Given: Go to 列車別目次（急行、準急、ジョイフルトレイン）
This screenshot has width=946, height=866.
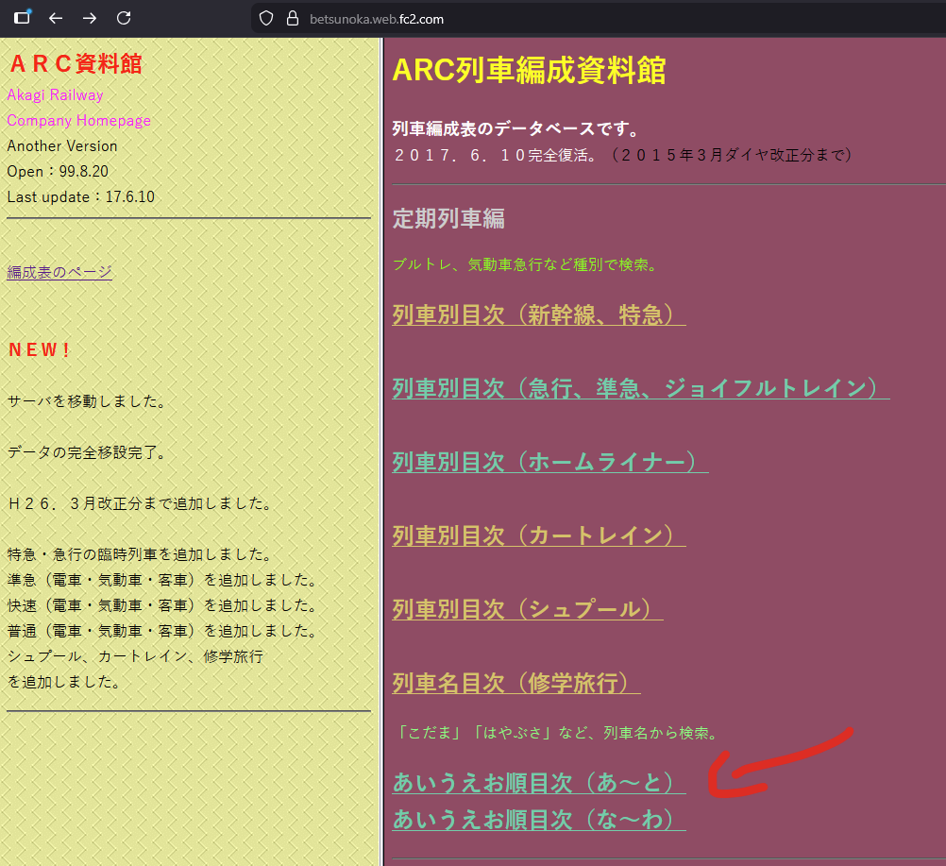Looking at the screenshot, I should point(640,388).
